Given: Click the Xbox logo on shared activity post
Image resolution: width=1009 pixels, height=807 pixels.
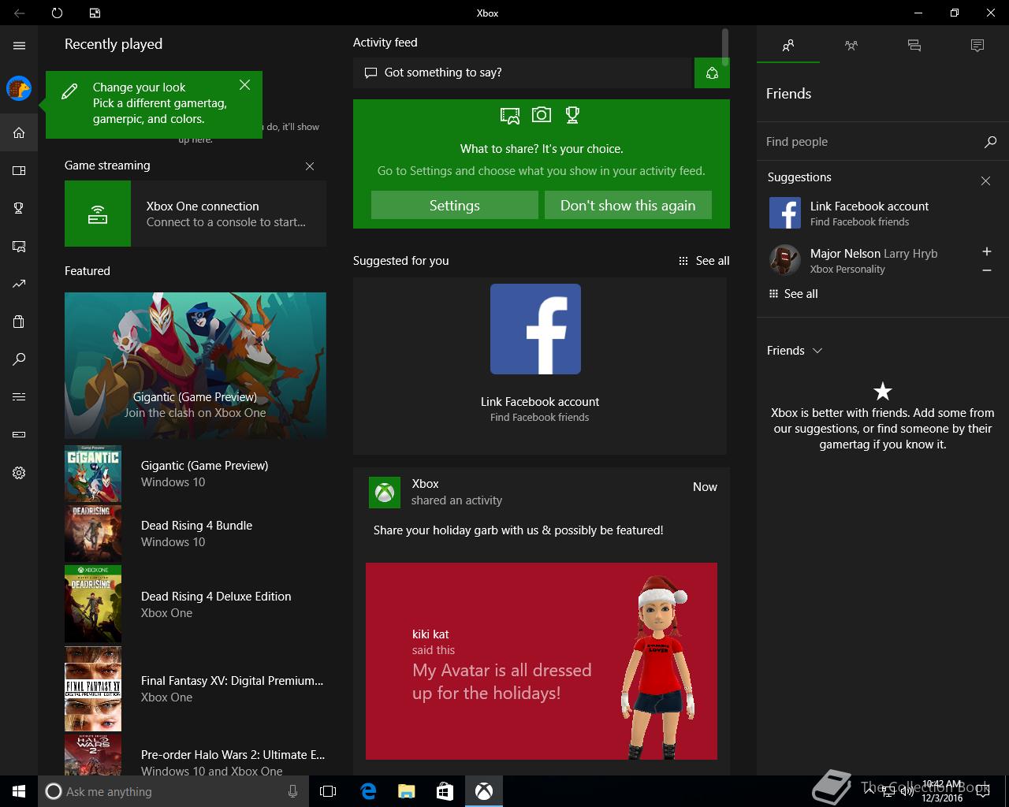Looking at the screenshot, I should (385, 493).
